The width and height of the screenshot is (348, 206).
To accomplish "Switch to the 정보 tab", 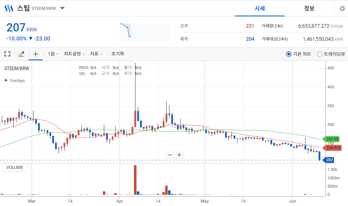I will pyautogui.click(x=309, y=8).
